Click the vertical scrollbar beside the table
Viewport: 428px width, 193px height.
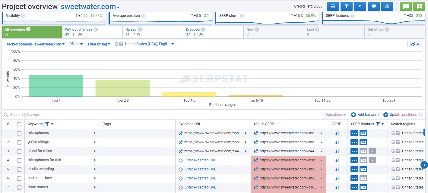tap(424, 132)
